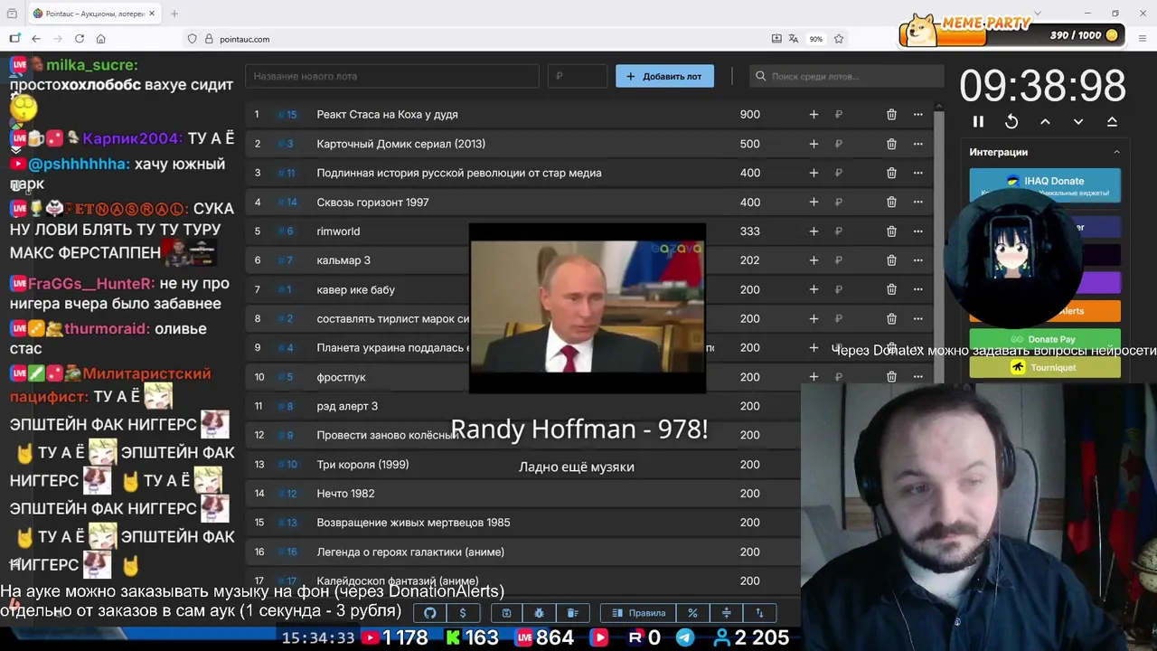The image size is (1157, 651).
Task: Click the percent icon in bottom toolbar
Action: [692, 613]
